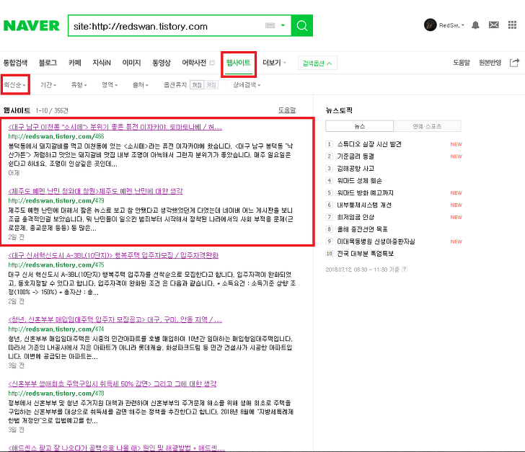Screen dimensions: 525x452
Task: Click the 원본반영 link
Action: [490, 63]
